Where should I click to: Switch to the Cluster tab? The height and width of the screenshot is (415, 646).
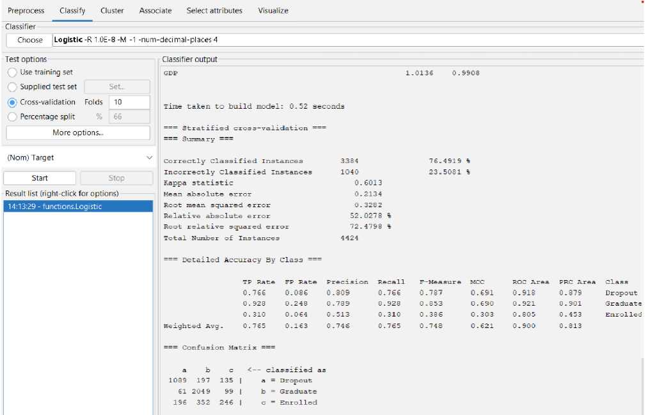(112, 11)
